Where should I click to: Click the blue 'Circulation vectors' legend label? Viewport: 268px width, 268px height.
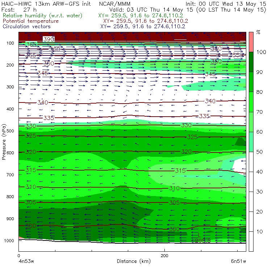tap(27, 26)
